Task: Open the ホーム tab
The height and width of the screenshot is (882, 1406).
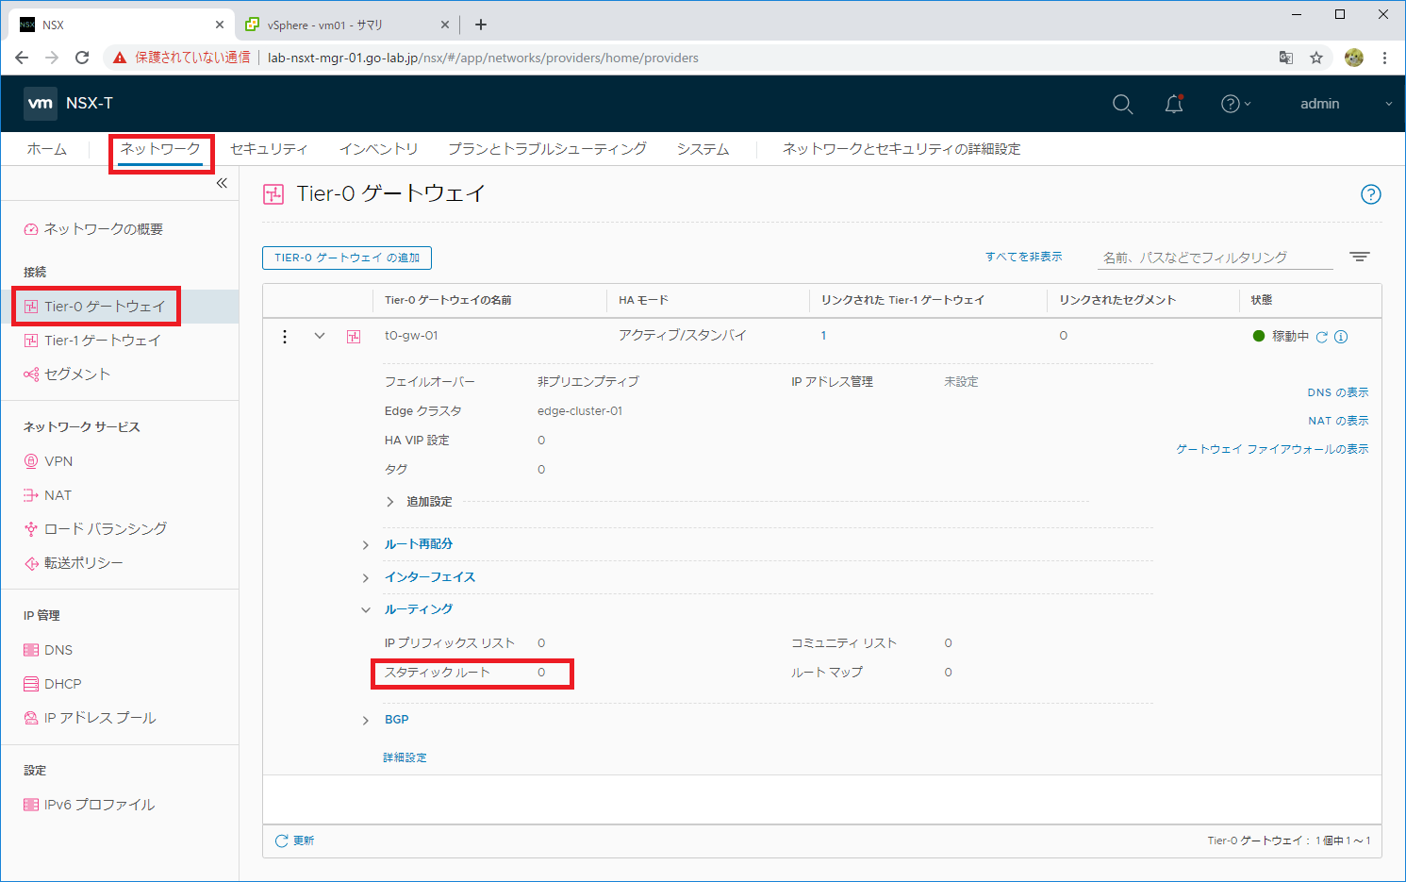Action: coord(47,149)
